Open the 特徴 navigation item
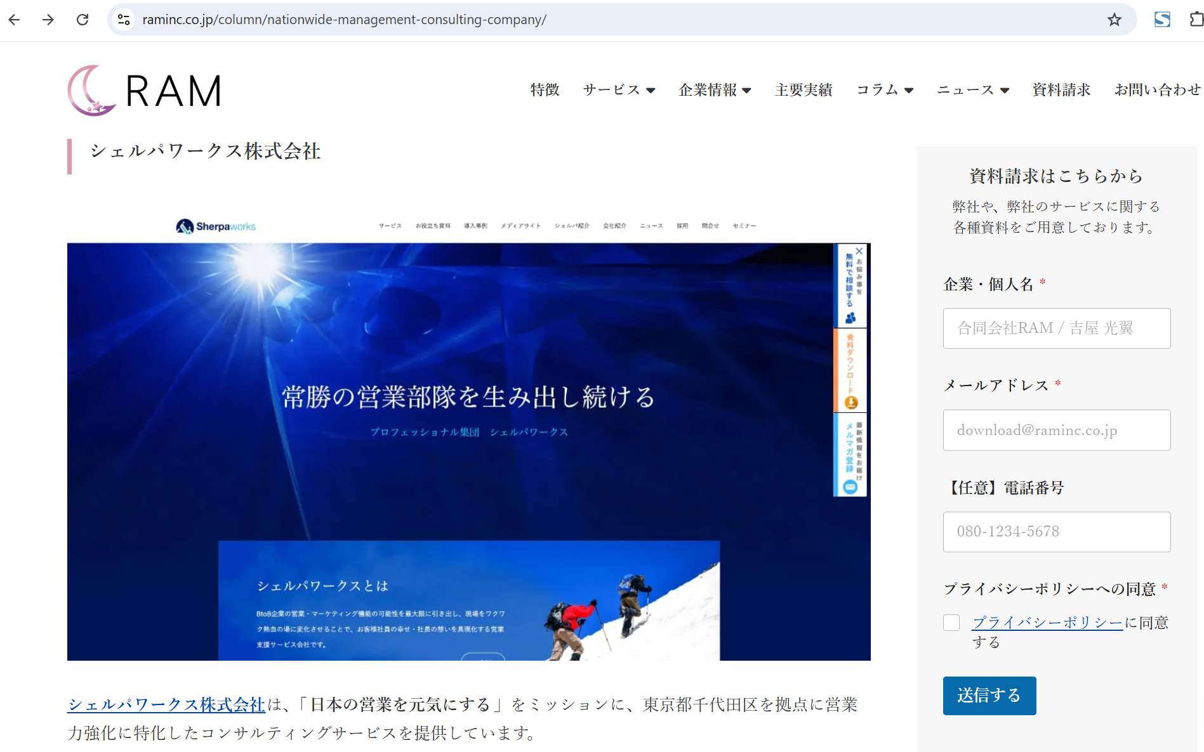 click(544, 90)
